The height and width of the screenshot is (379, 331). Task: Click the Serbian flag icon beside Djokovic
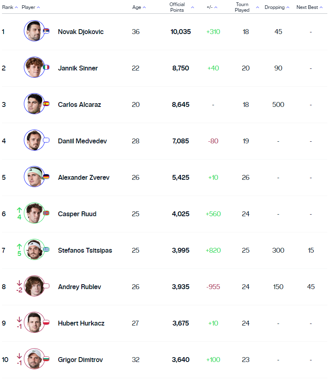46,31
